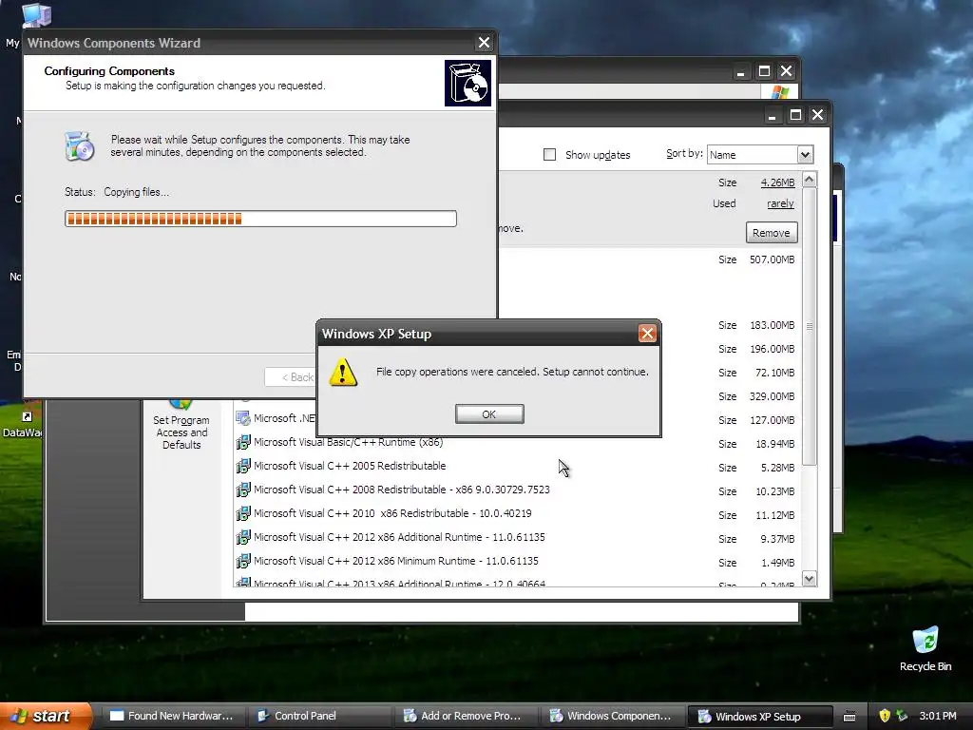The width and height of the screenshot is (973, 730).
Task: Select Visual C++ 2010 x86 Redistributable entry
Action: click(392, 513)
